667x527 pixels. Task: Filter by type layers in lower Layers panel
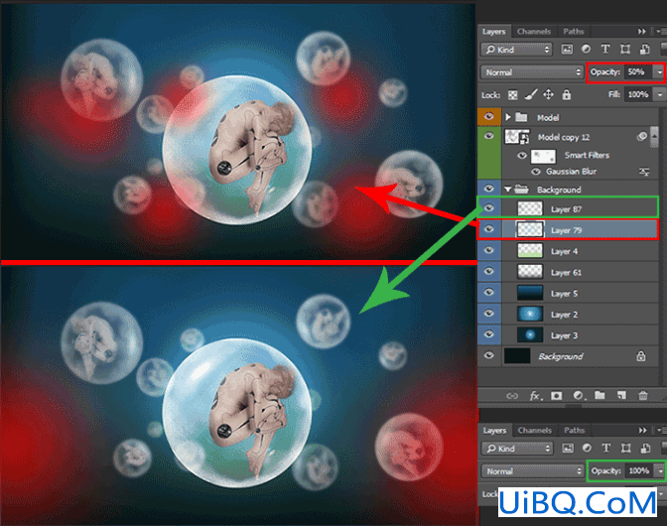pos(605,448)
